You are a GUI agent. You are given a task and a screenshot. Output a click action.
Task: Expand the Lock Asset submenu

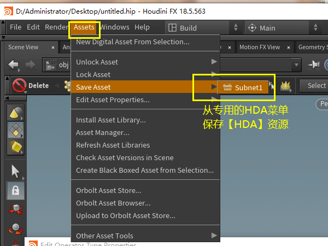point(145,74)
